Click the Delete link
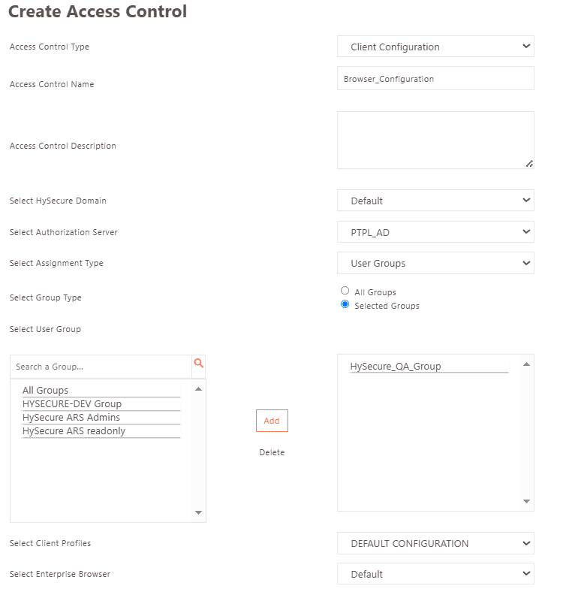The height and width of the screenshot is (607, 563). [272, 452]
